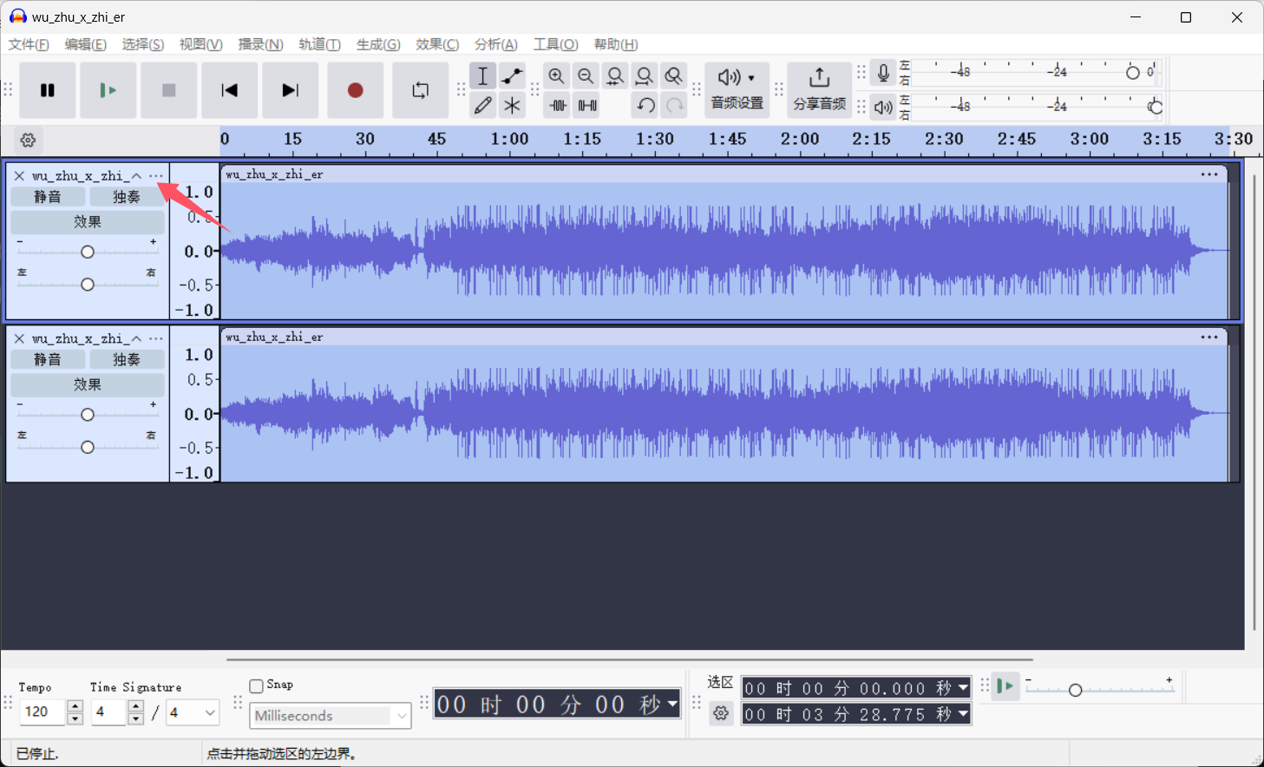Select the Selection (I-beam) tool
Viewport: 1264px width, 767px height.
483,76
